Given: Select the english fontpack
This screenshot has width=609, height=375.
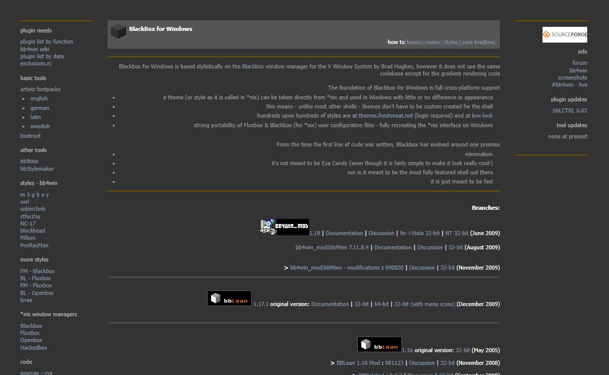Looking at the screenshot, I should coord(39,98).
